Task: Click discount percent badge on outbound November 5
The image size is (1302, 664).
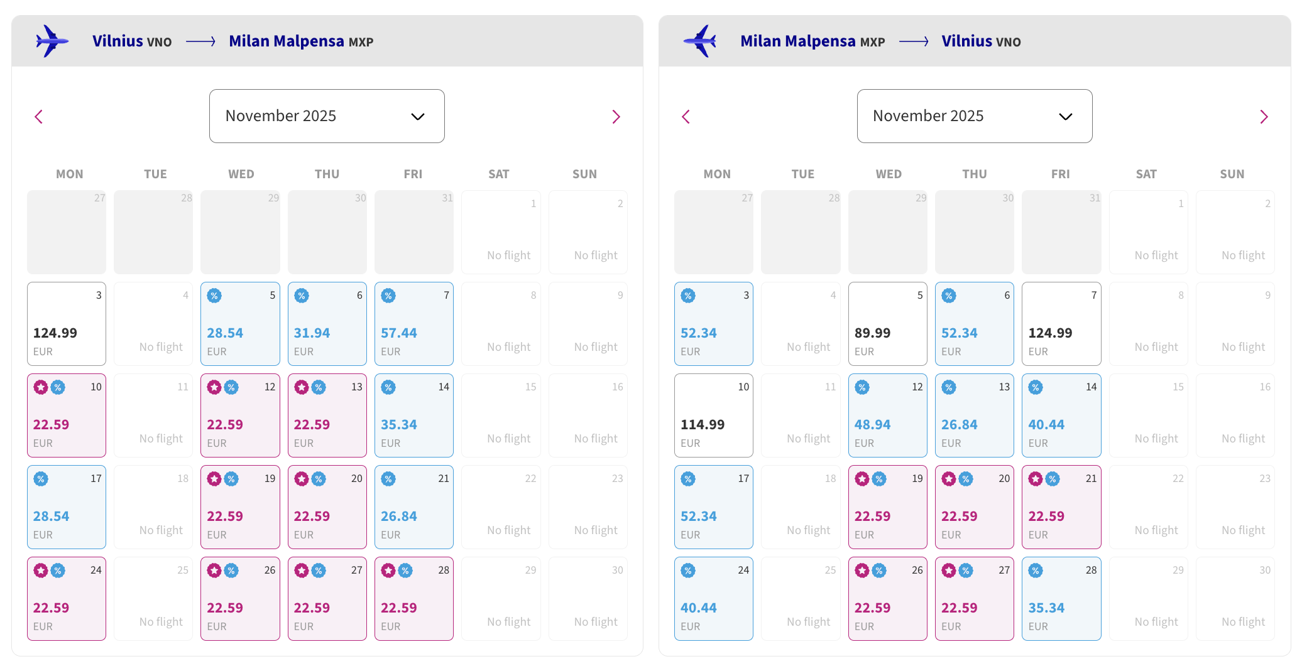Action: coord(215,296)
